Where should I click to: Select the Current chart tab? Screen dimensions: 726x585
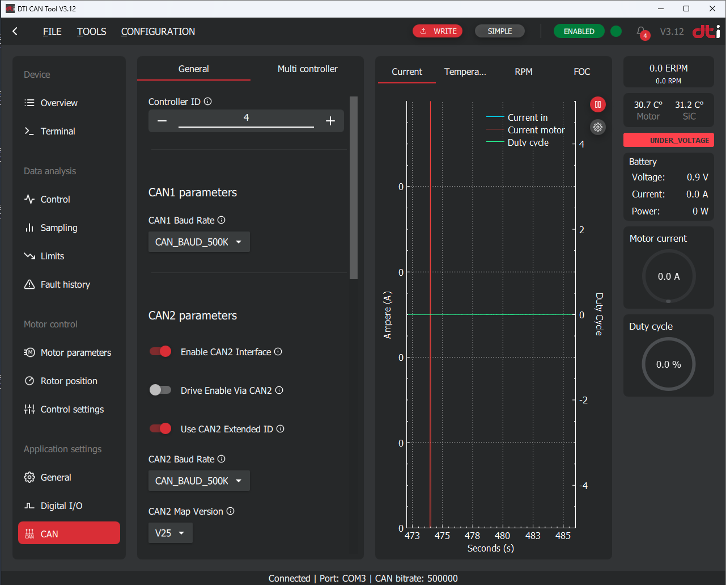407,71
